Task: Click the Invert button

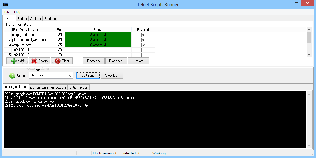Action: [x=138, y=61]
